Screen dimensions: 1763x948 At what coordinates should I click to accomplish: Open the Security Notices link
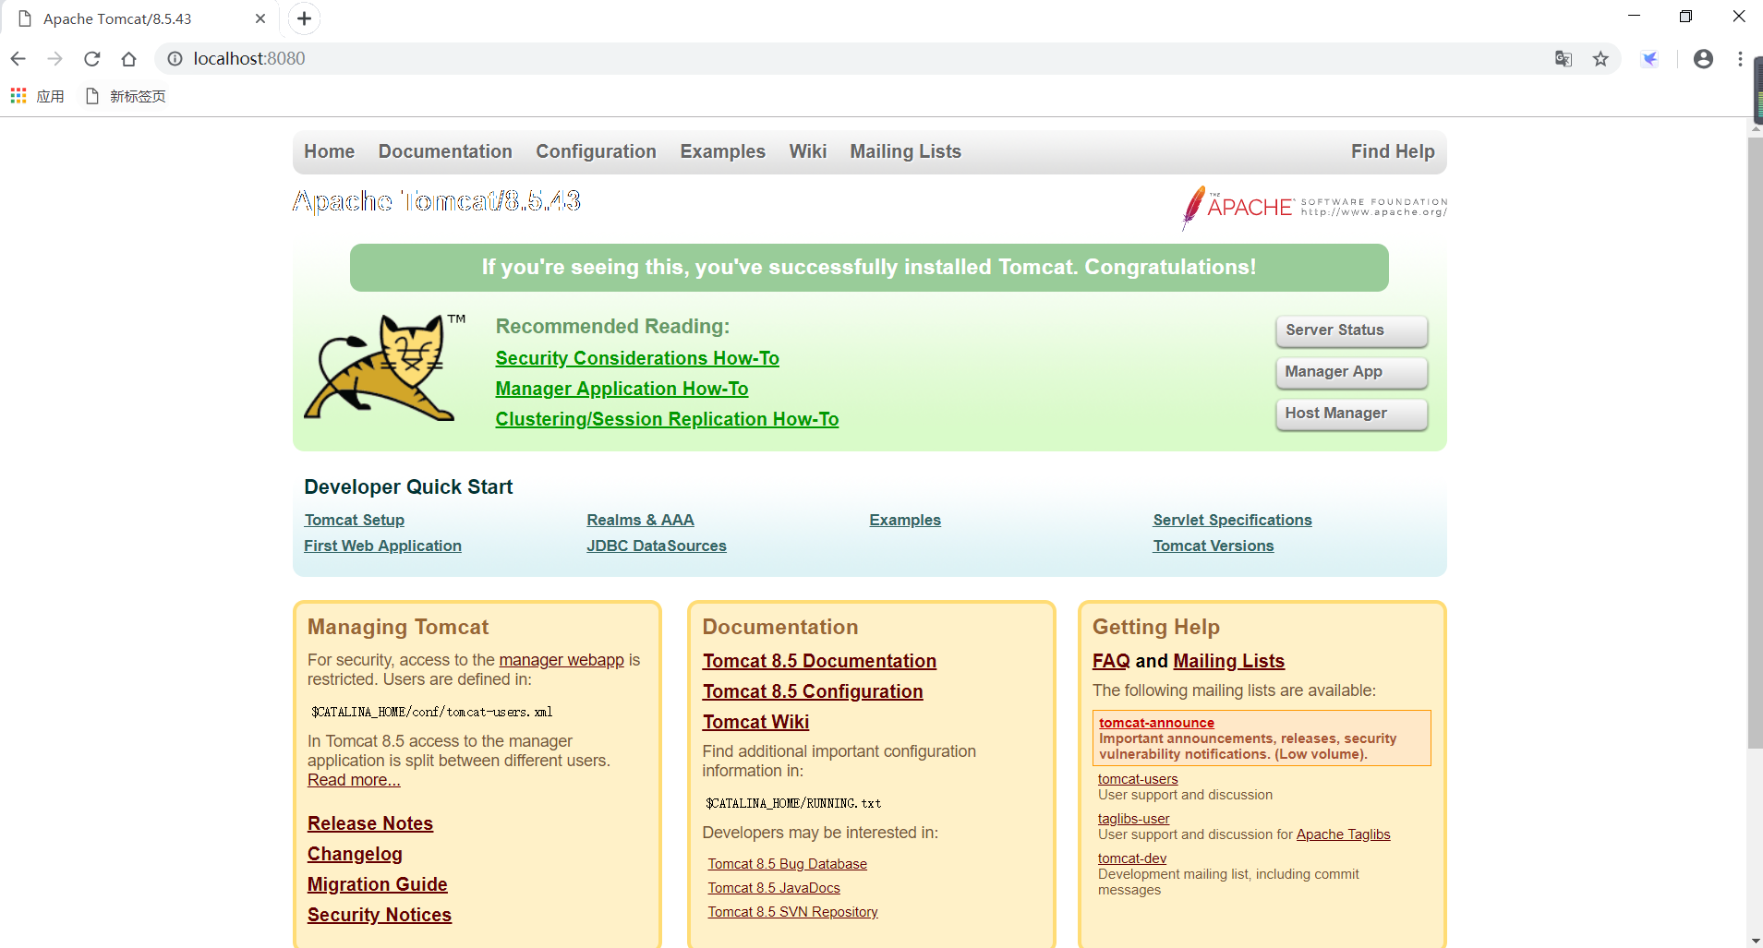[380, 915]
